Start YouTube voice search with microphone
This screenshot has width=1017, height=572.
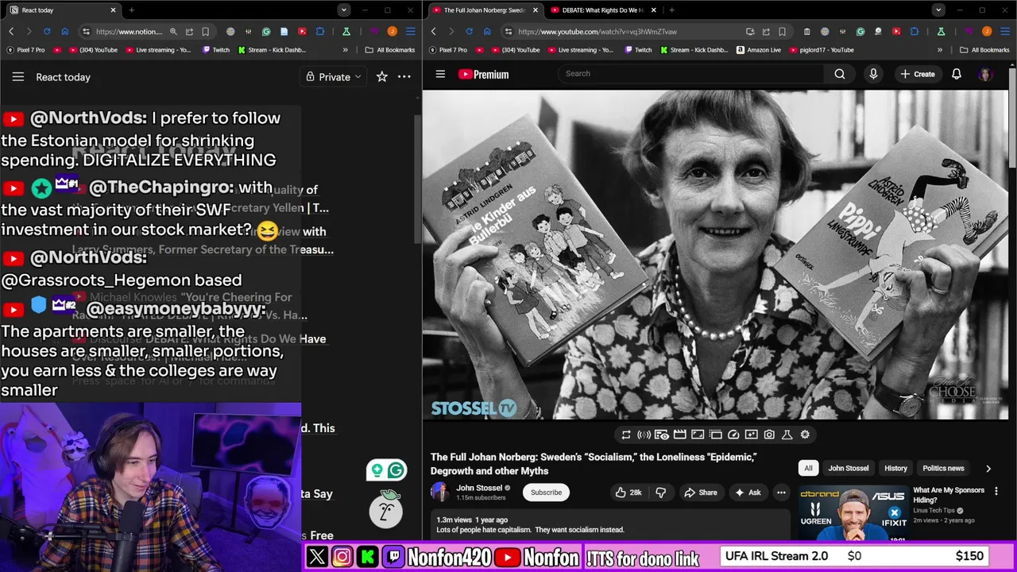[873, 74]
